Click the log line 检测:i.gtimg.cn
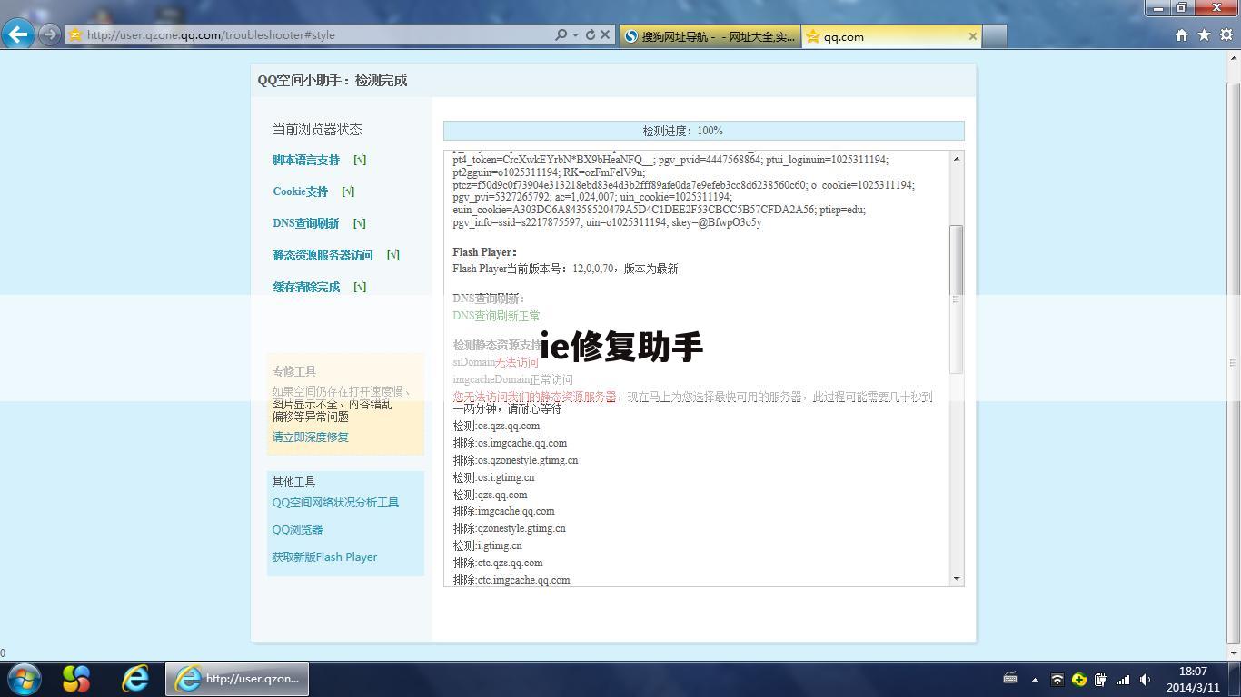This screenshot has height=697, width=1241. (x=487, y=545)
